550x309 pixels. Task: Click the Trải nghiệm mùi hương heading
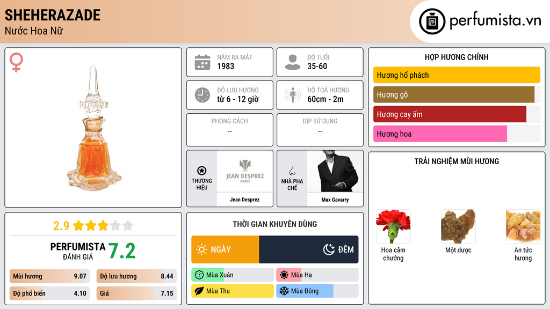click(x=457, y=161)
